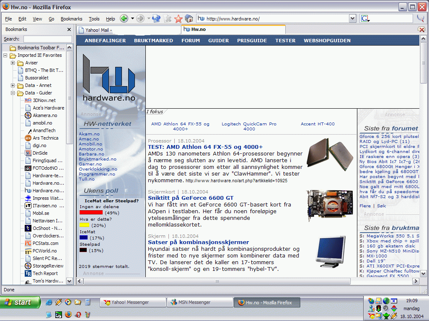The image size is (429, 321).
Task: Open BRUKTMARKED in site navigation
Action: pos(153,41)
